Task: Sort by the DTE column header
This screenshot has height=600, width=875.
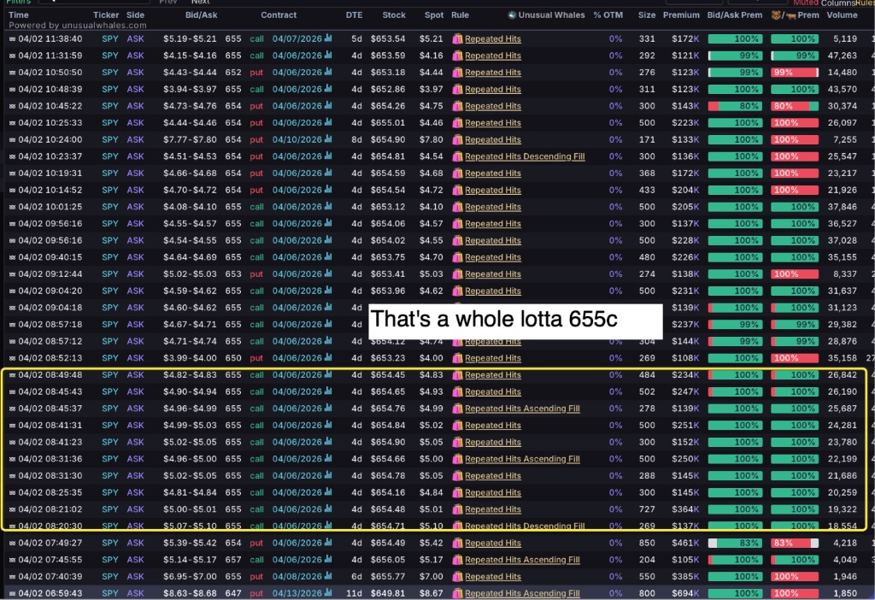Action: tap(354, 15)
